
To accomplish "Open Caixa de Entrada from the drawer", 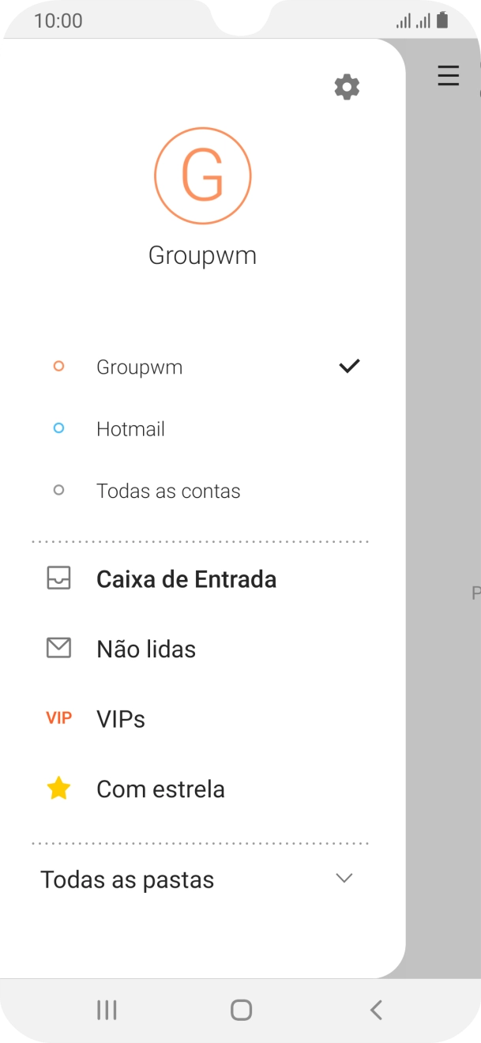I will [186, 578].
